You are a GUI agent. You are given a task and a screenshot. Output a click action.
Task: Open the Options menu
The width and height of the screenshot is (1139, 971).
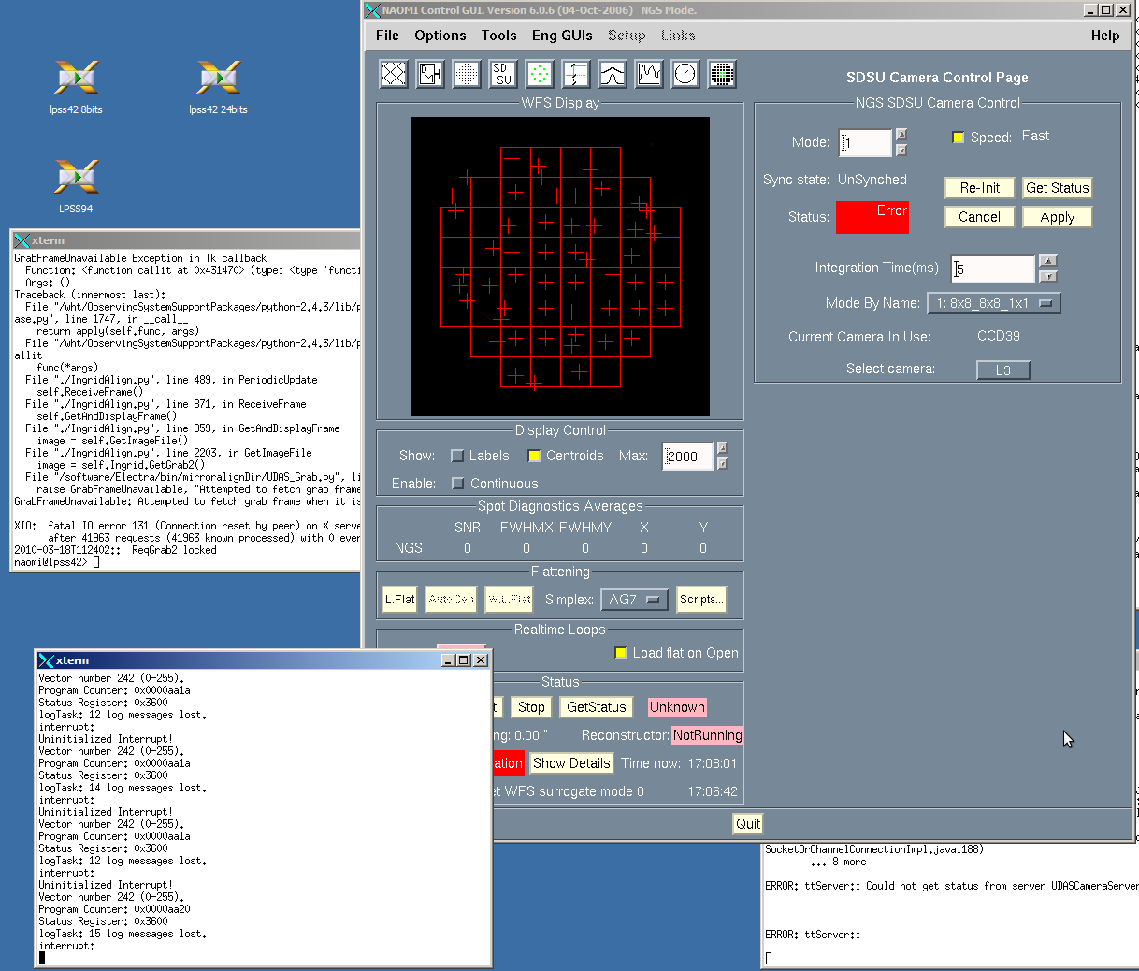[x=440, y=36]
